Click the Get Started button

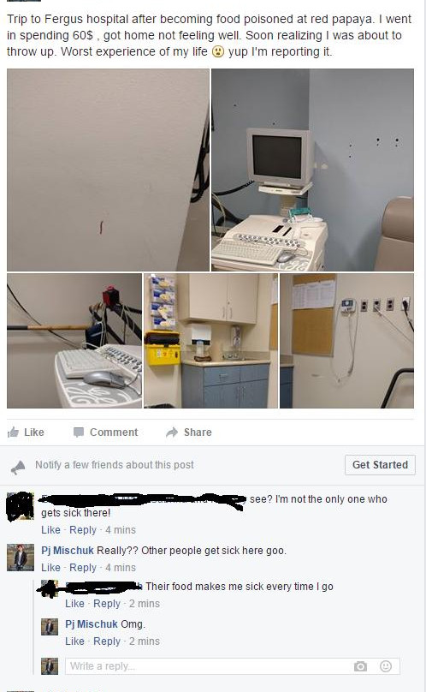point(380,465)
